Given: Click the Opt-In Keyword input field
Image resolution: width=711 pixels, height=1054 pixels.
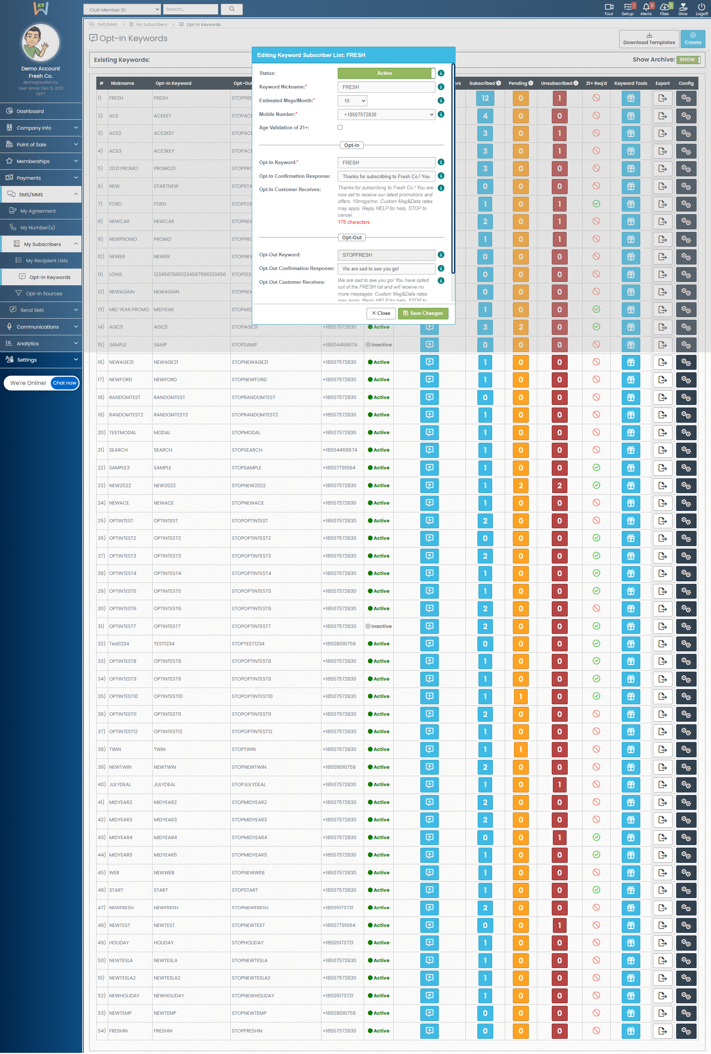Looking at the screenshot, I should (386, 162).
